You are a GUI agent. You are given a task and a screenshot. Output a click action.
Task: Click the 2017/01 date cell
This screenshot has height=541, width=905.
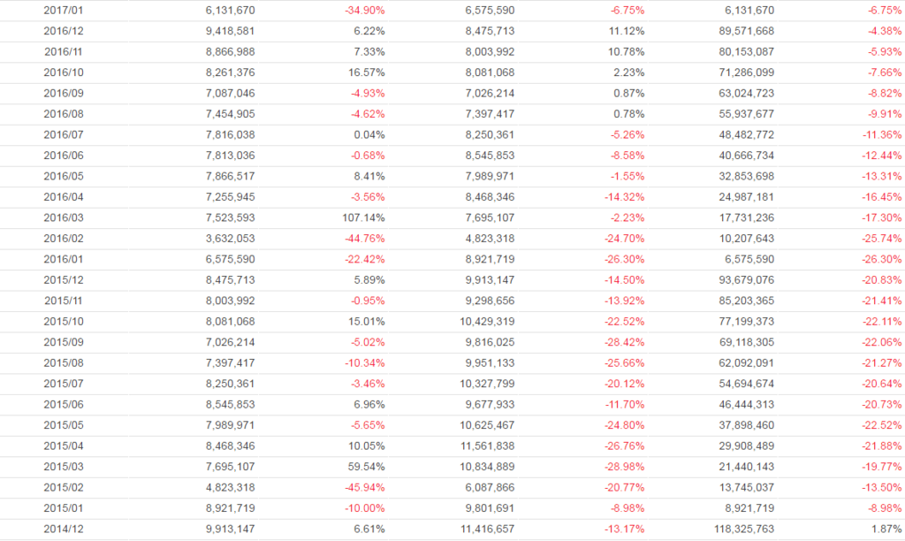[x=62, y=11]
